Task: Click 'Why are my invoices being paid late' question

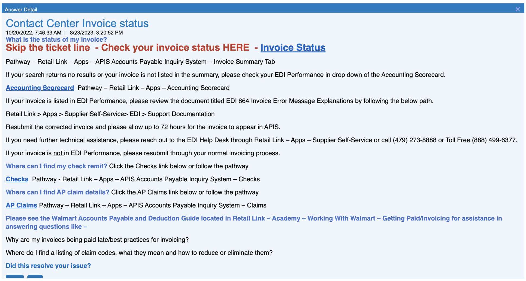Action: pyautogui.click(x=97, y=240)
